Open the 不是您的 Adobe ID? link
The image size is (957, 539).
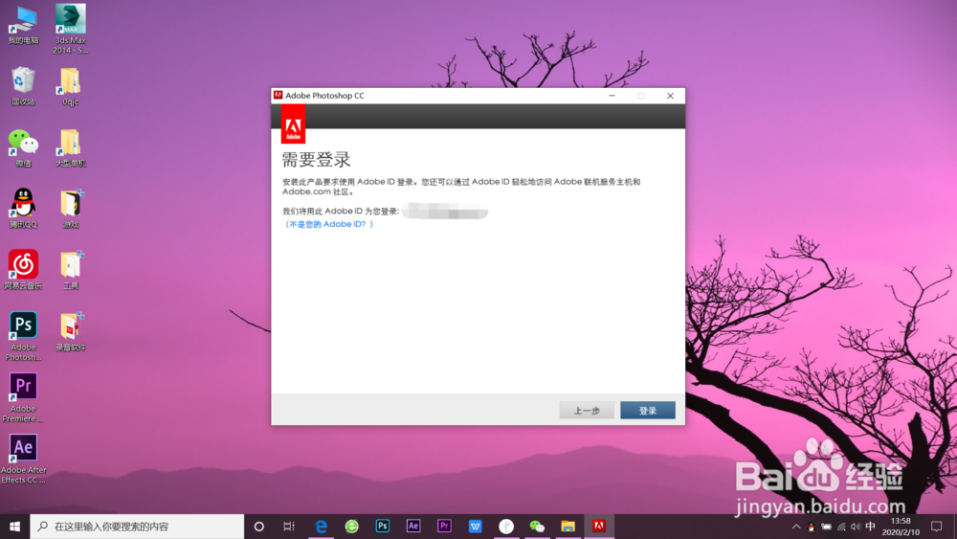point(328,224)
